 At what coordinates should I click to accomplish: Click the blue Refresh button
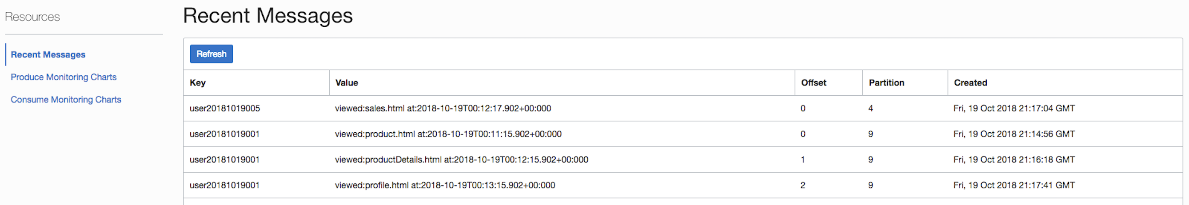(211, 54)
